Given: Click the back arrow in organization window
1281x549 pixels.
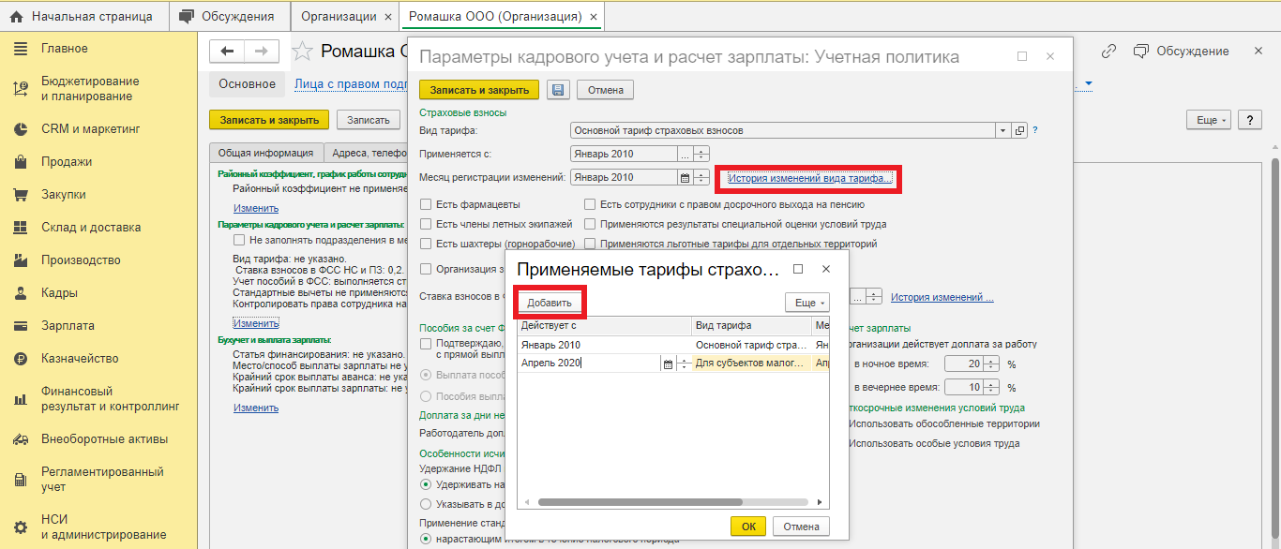Looking at the screenshot, I should click(x=227, y=51).
